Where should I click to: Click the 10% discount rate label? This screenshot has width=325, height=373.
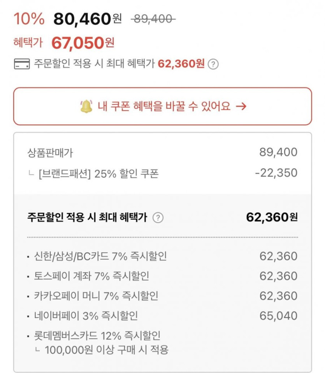coord(29,19)
